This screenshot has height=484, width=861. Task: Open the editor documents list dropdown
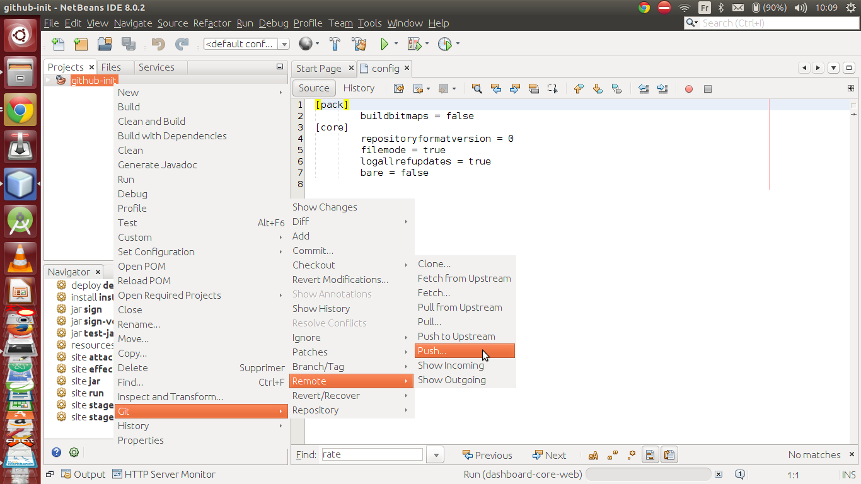pyautogui.click(x=833, y=68)
